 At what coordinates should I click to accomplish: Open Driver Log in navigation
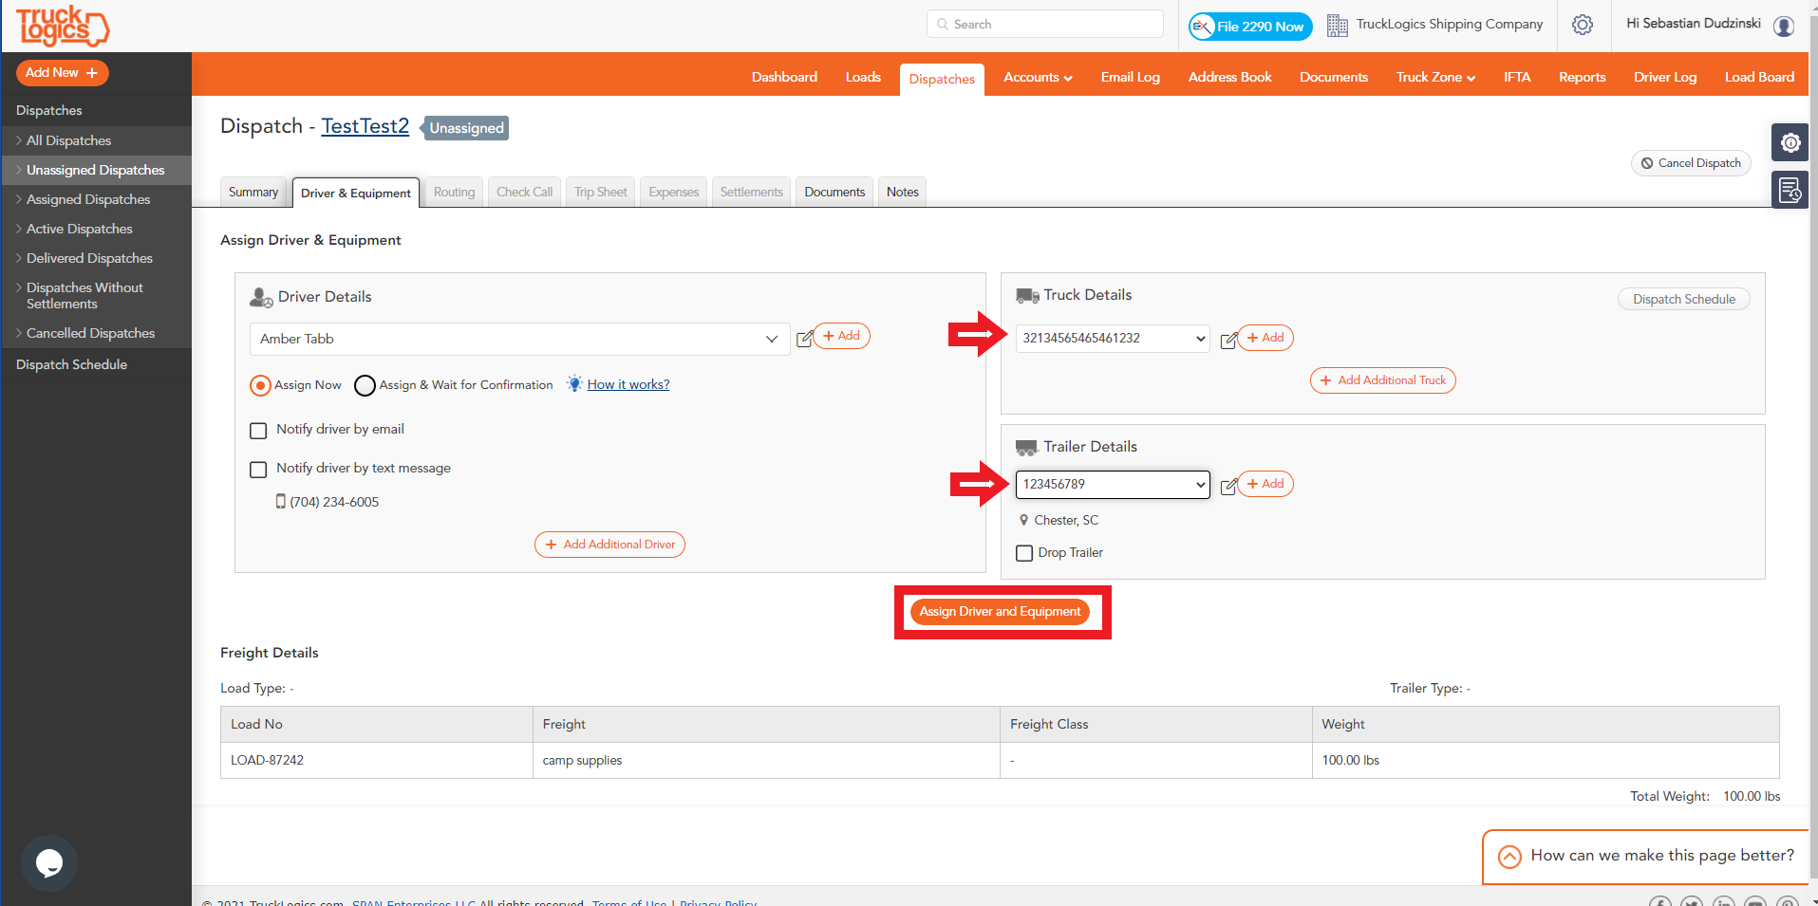(x=1665, y=77)
